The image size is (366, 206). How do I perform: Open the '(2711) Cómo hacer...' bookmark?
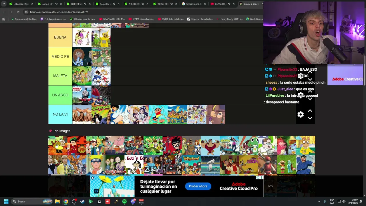[x=141, y=19]
